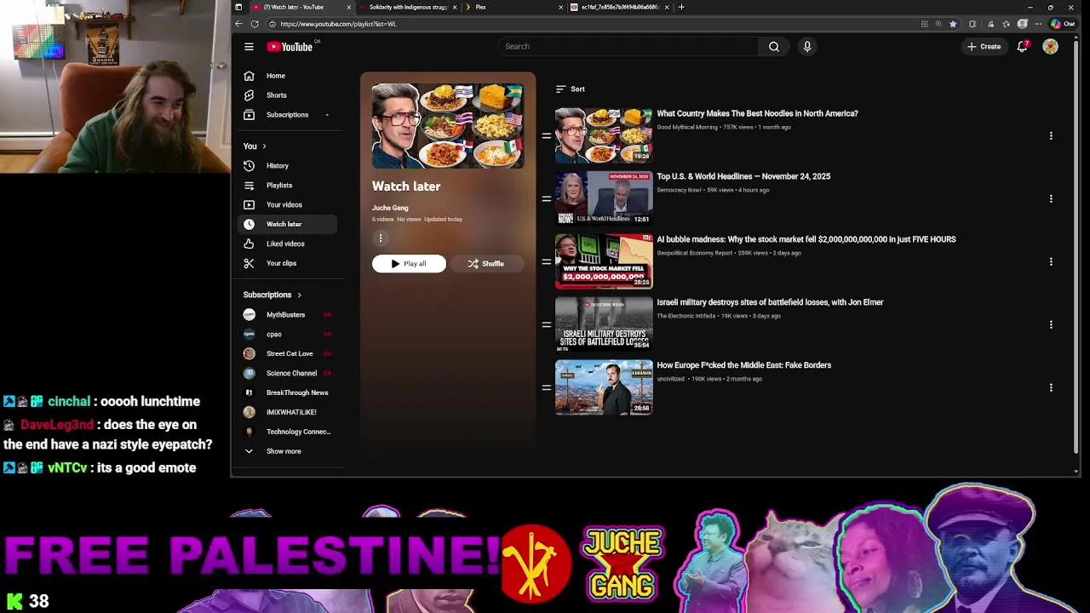This screenshot has width=1090, height=613.
Task: Open title 'What Country Makes The Best Noodles'
Action: (x=757, y=113)
